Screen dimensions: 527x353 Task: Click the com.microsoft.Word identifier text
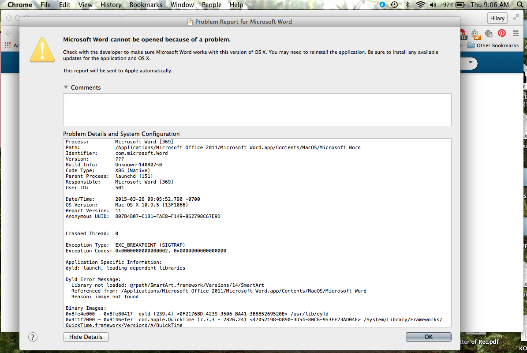pos(142,153)
